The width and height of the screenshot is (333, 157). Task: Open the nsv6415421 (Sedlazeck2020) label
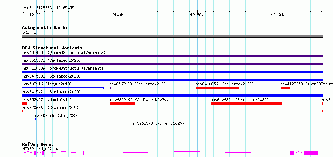tap(52, 92)
